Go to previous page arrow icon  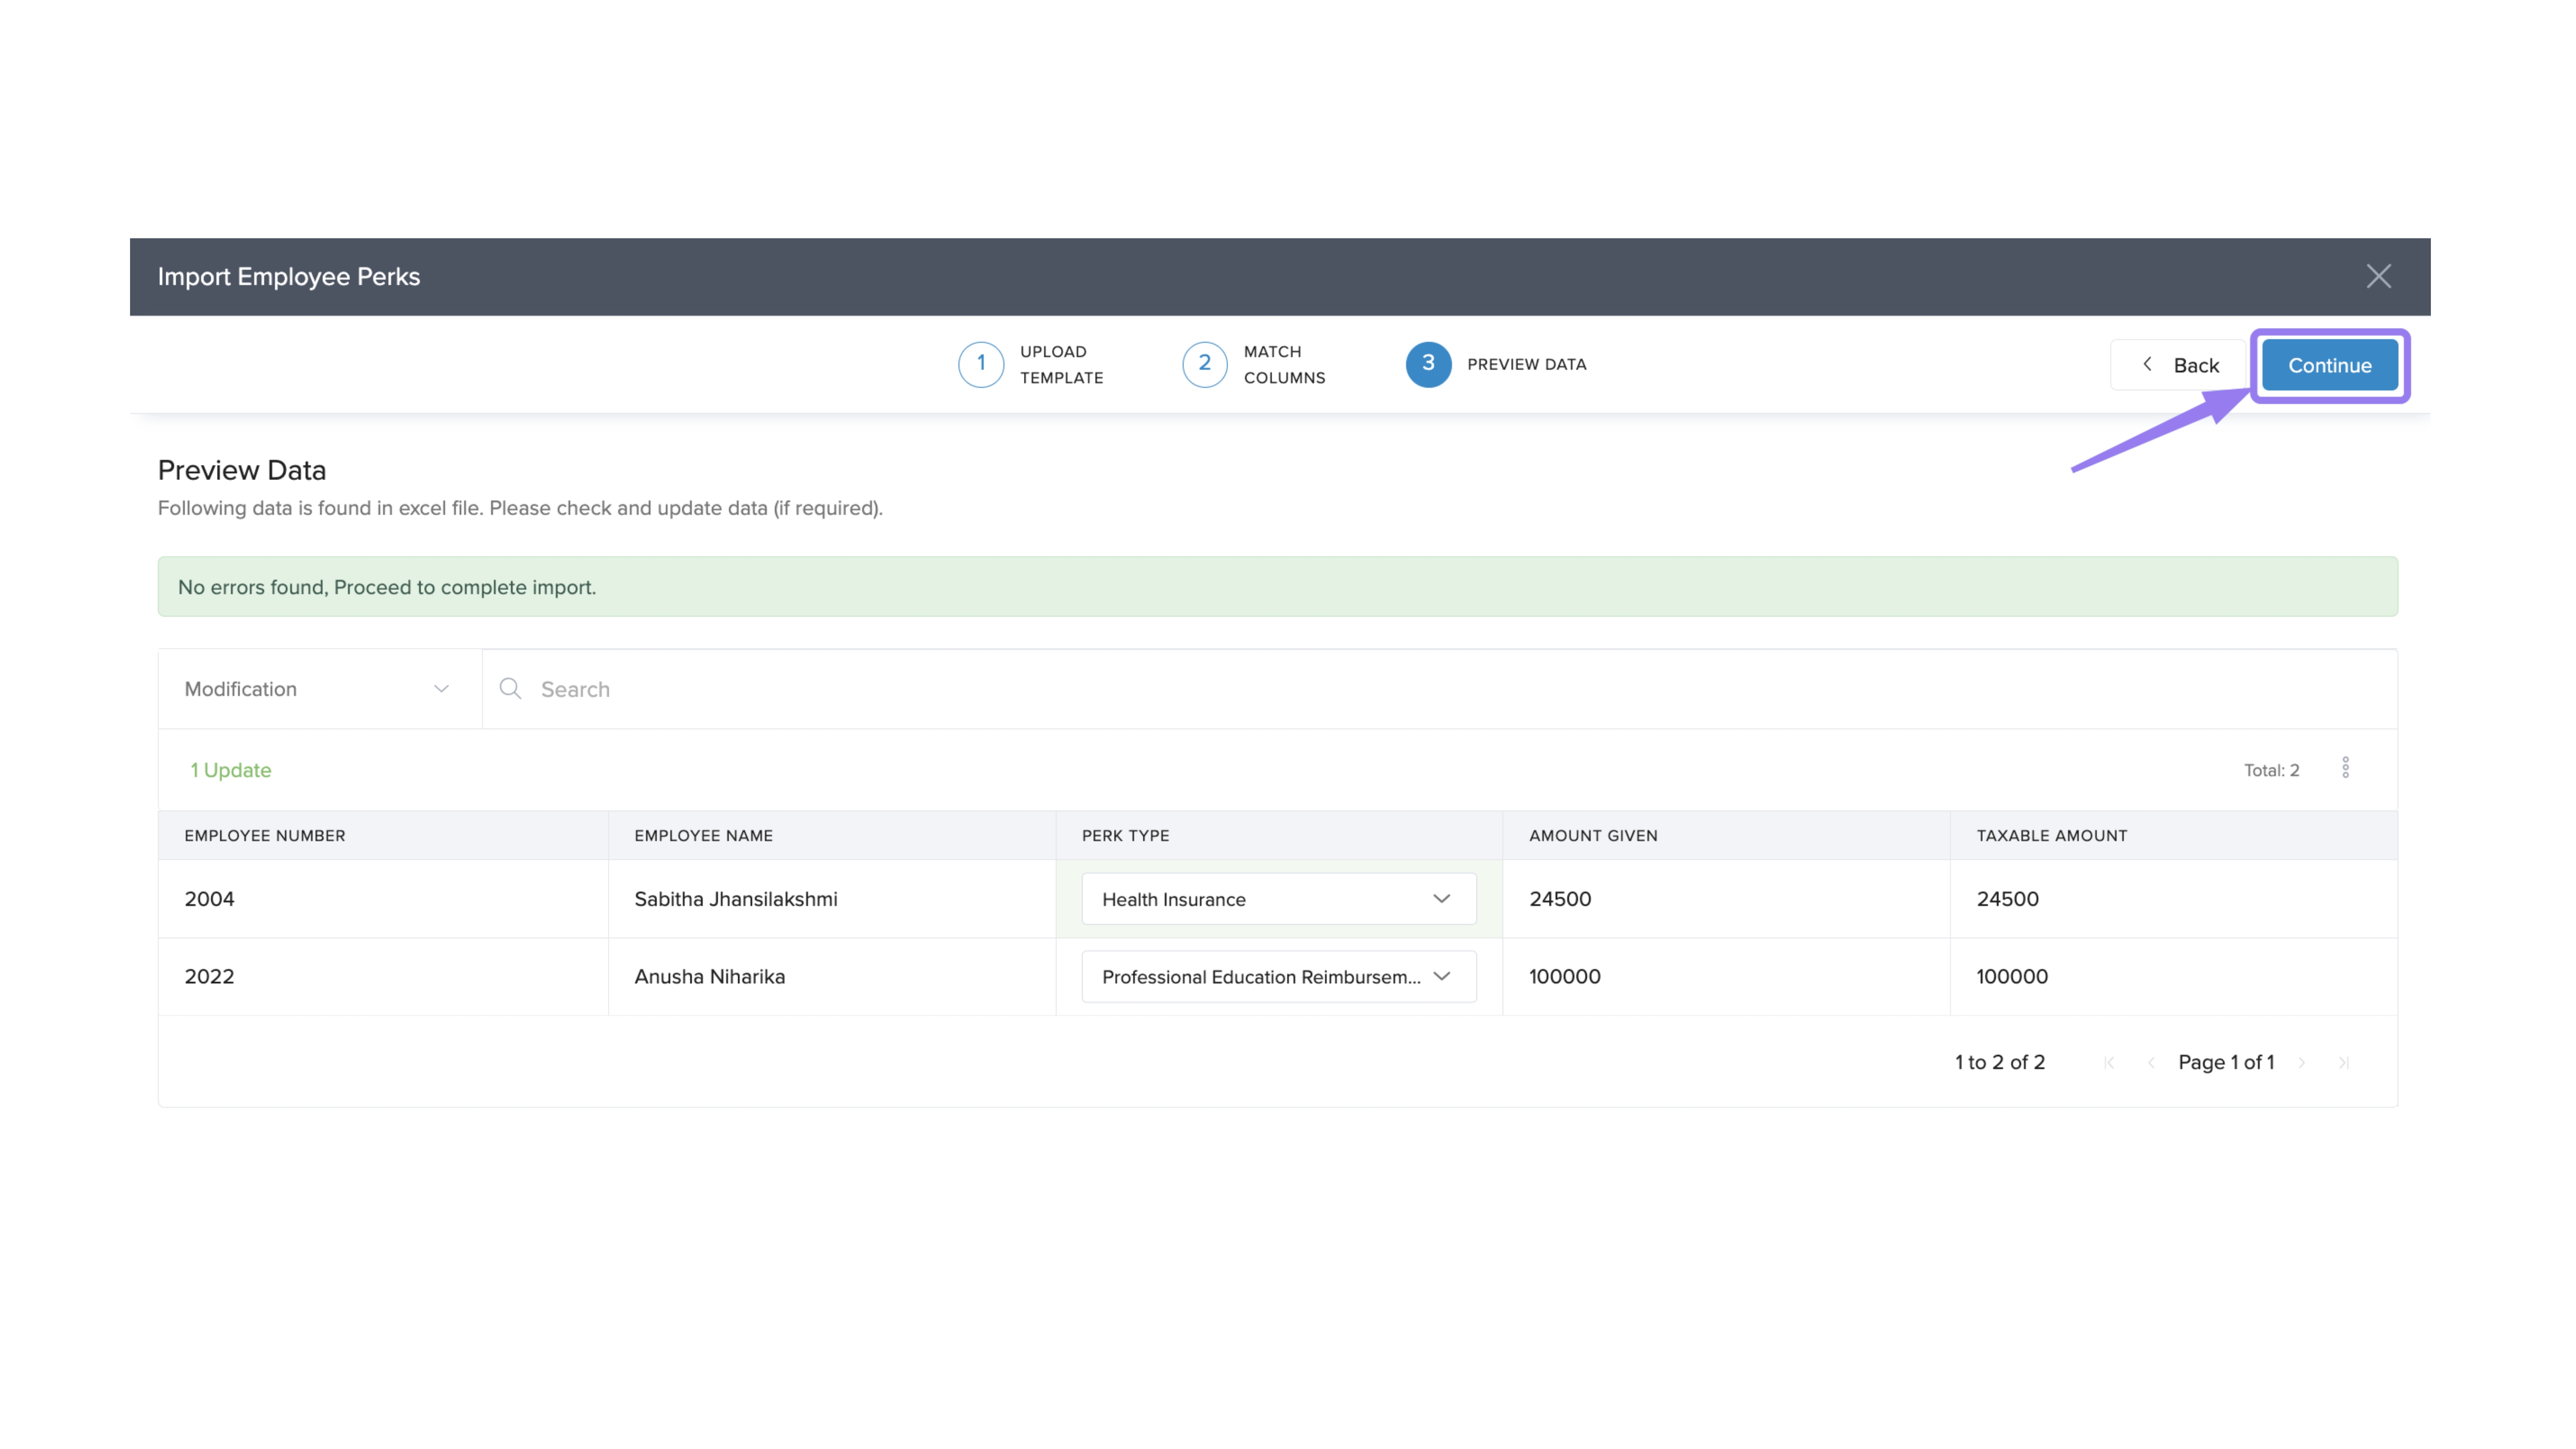[x=2151, y=1062]
